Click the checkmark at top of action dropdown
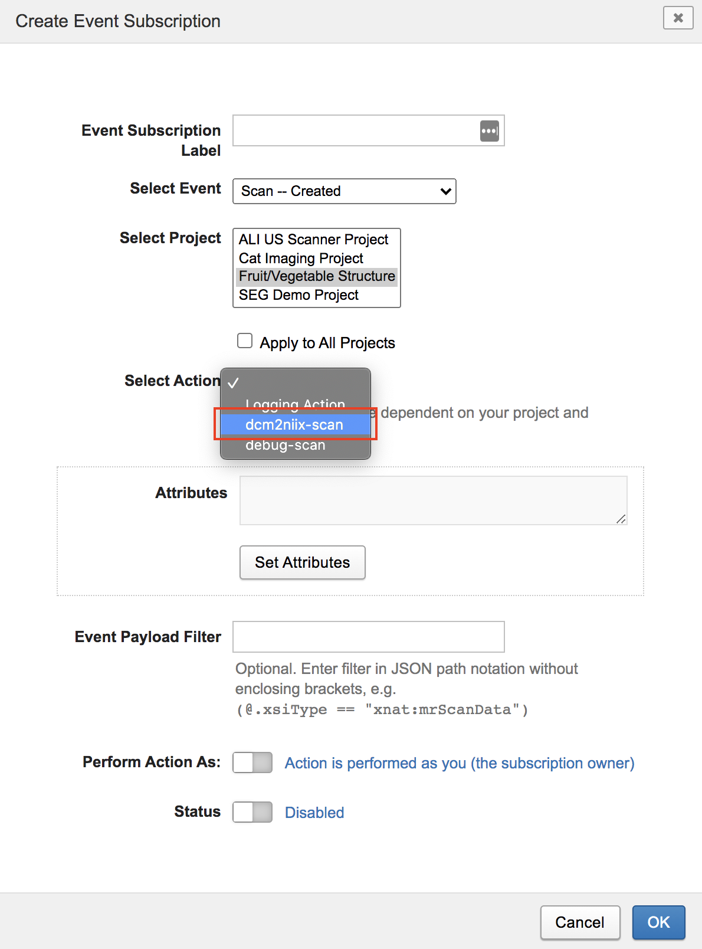This screenshot has height=949, width=702. 235,382
